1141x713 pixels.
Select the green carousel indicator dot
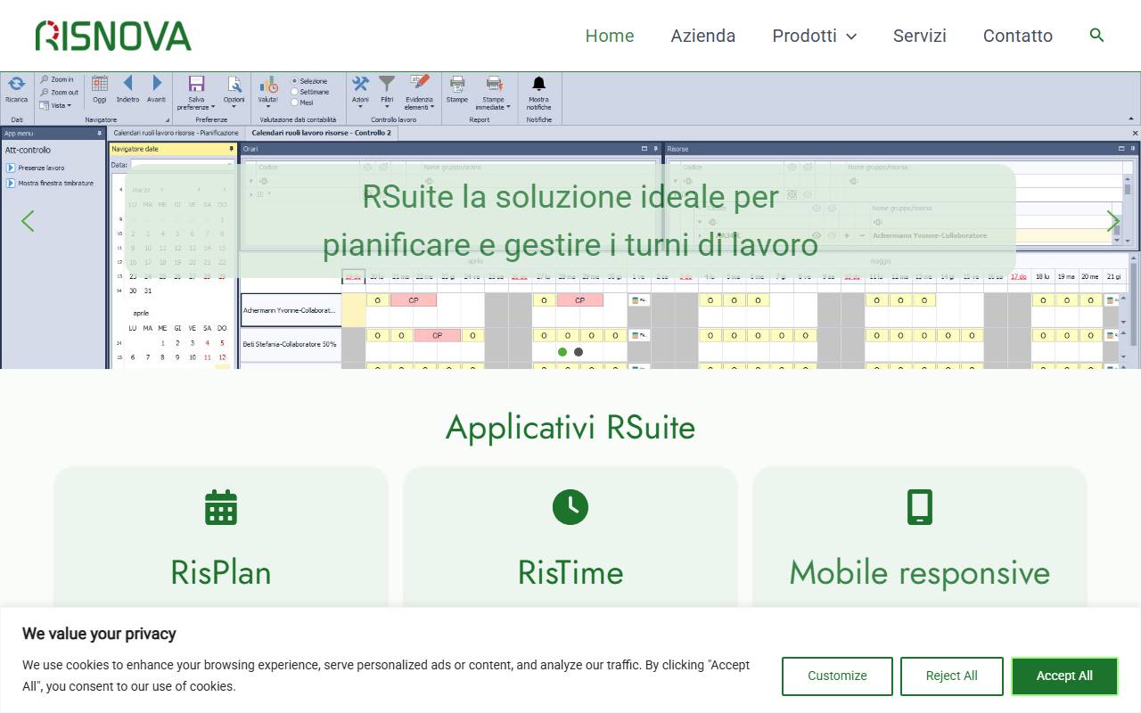pos(562,352)
